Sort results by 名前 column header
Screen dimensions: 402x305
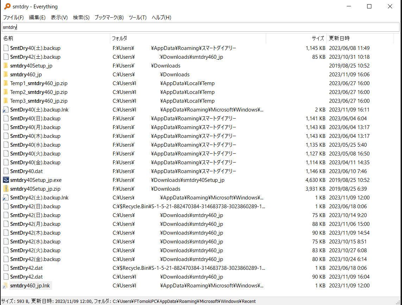pyautogui.click(x=56, y=38)
